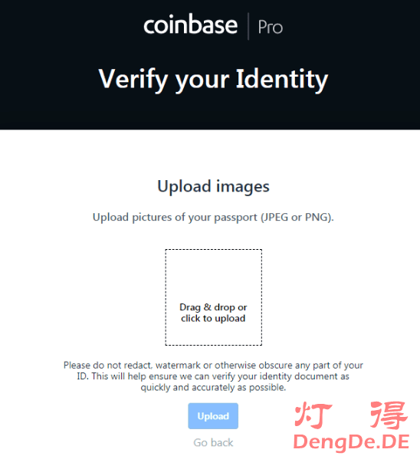The width and height of the screenshot is (420, 456).
Task: Click the Pro label beside the logo
Action: [x=271, y=28]
